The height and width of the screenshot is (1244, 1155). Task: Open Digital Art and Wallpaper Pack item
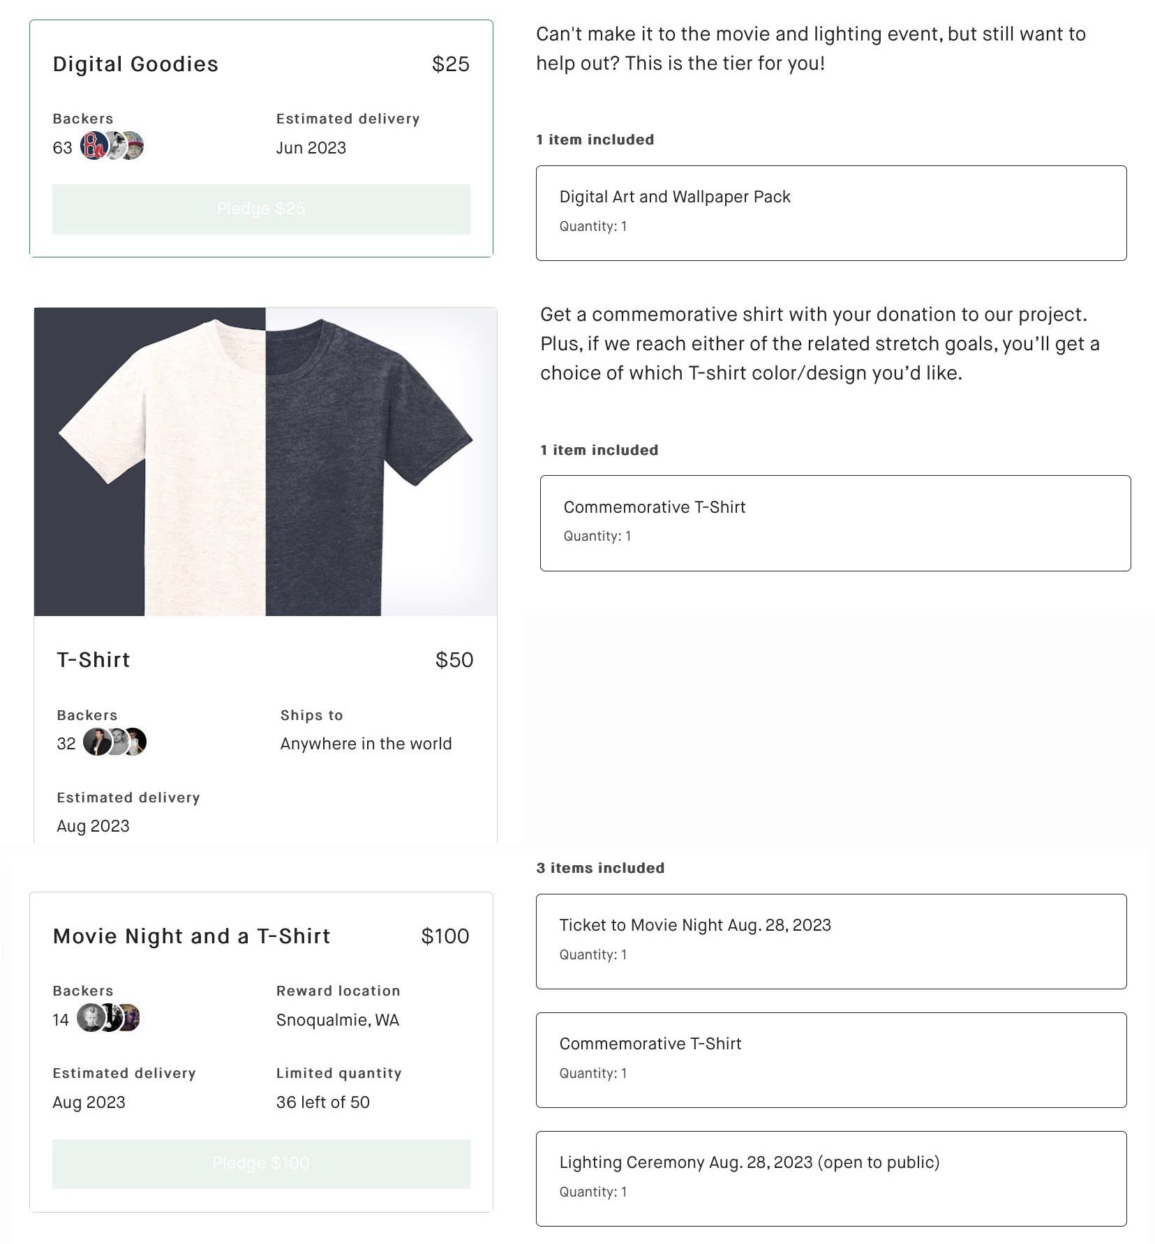(830, 213)
